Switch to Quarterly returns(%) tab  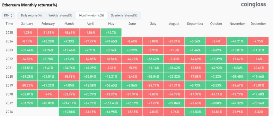pyautogui.click(x=124, y=15)
